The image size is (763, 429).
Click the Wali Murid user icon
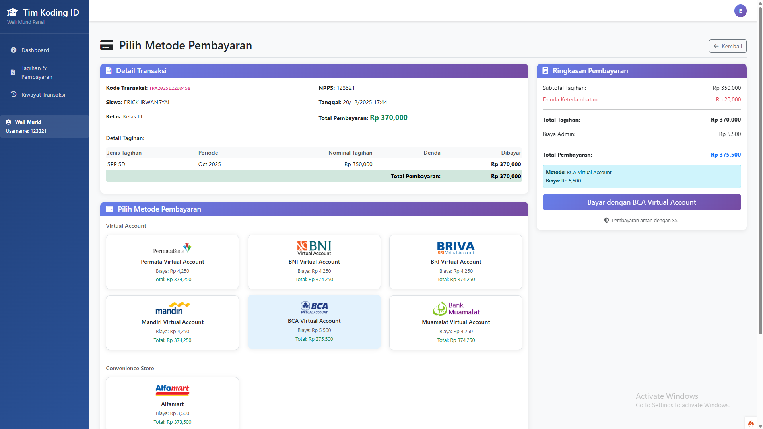8,122
